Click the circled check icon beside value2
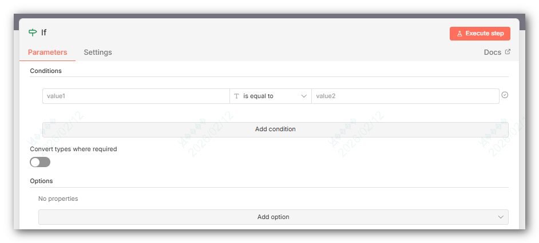The image size is (539, 243). point(505,95)
